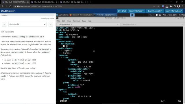Open the terminal View menu
The image size is (185, 104).
69,21
